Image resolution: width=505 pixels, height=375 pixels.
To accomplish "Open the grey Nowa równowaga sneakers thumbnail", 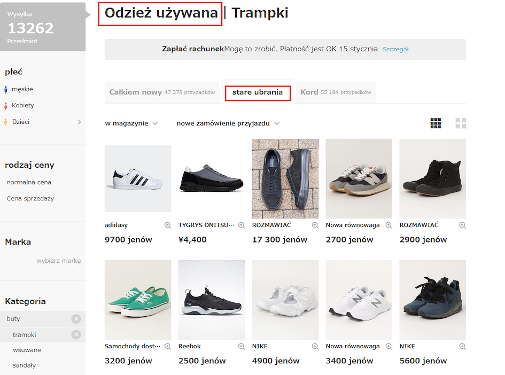I will (x=359, y=178).
